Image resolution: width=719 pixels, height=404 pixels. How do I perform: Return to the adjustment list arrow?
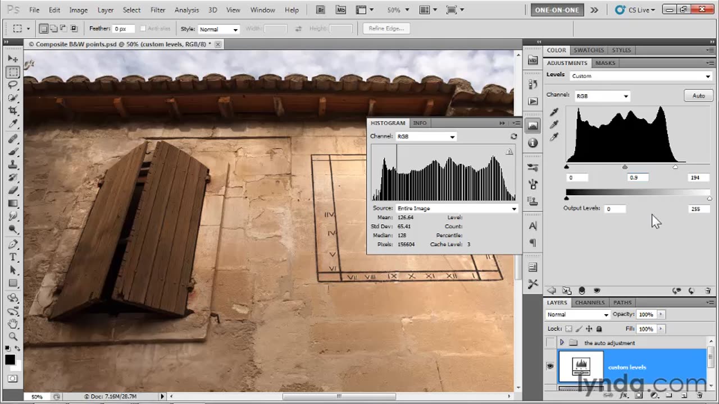coord(552,291)
